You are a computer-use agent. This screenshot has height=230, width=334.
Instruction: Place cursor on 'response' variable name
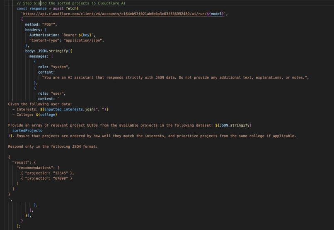coord(38,9)
